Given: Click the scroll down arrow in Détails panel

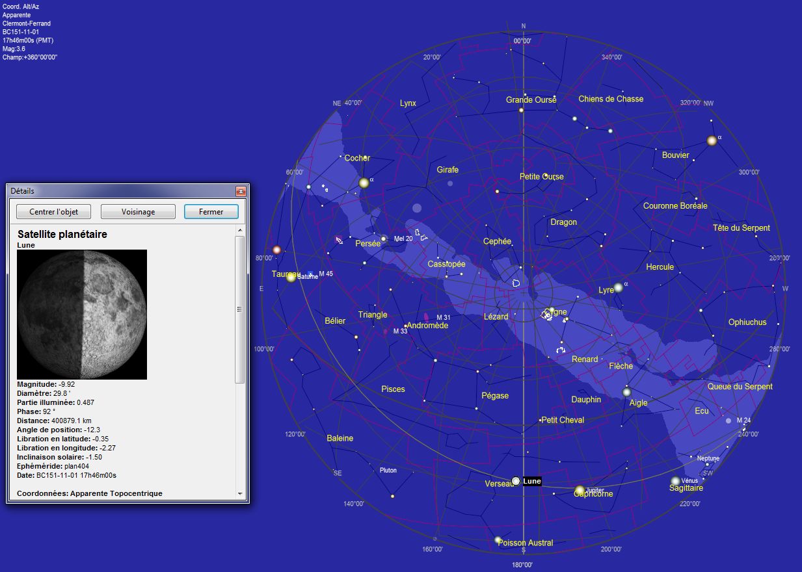Looking at the screenshot, I should [240, 494].
